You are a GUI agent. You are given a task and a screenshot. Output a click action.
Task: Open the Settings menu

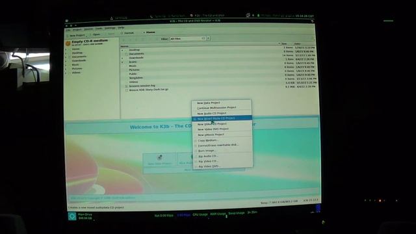pyautogui.click(x=110, y=28)
